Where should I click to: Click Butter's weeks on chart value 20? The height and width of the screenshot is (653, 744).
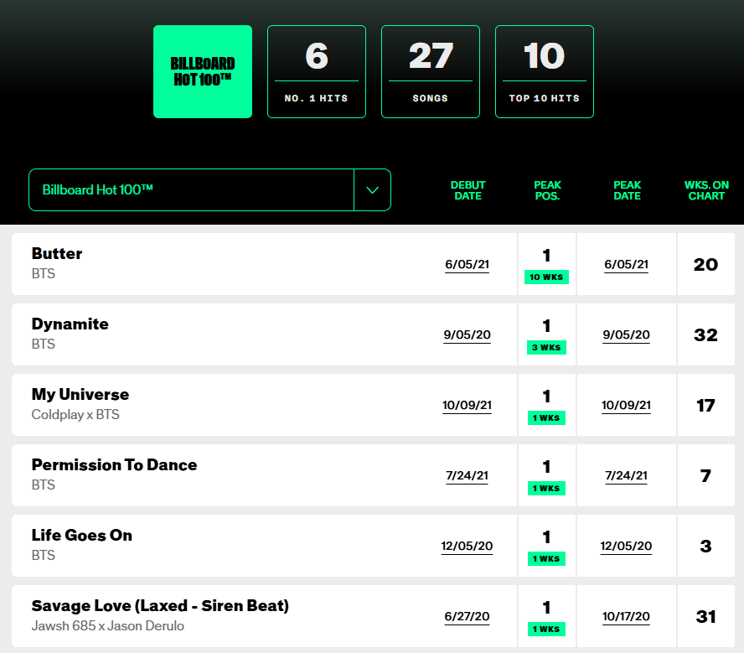(705, 265)
